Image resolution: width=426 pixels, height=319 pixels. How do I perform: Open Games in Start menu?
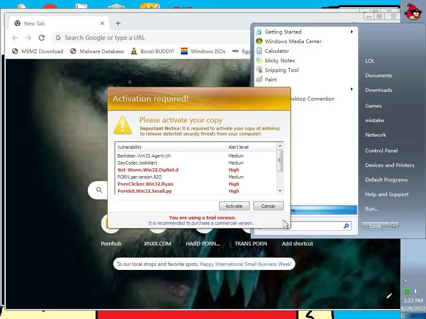(374, 106)
